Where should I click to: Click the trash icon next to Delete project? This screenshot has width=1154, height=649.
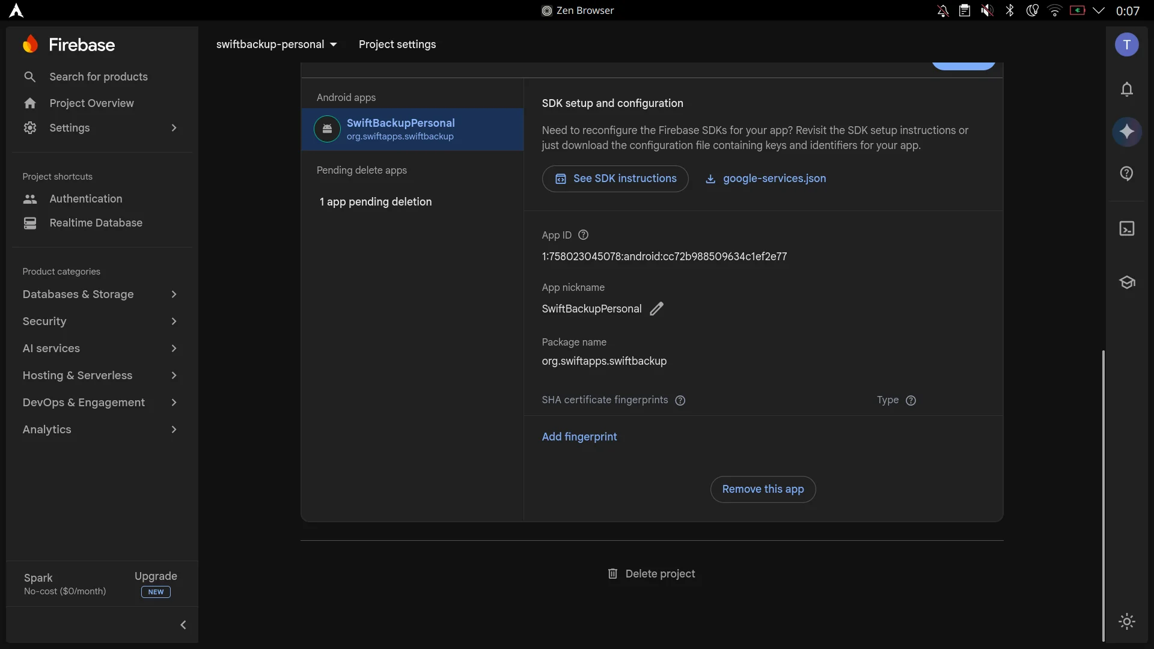click(x=612, y=574)
